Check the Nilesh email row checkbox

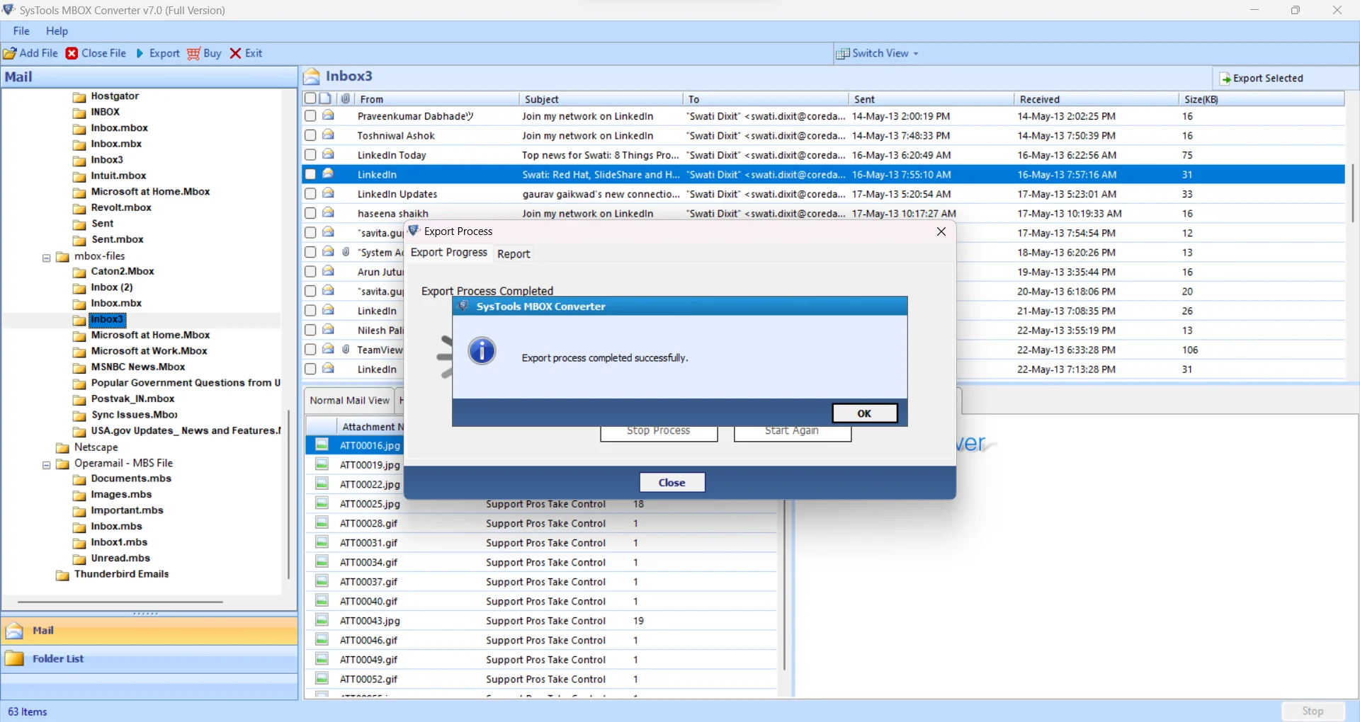point(310,330)
